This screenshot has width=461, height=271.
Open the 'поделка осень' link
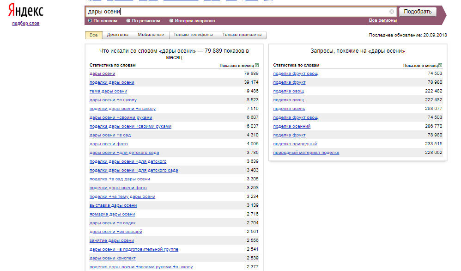tap(289, 109)
